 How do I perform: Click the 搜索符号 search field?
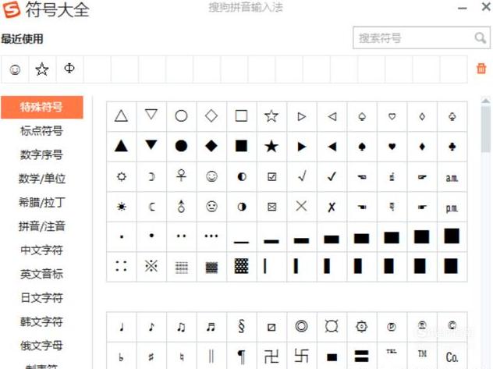(412, 38)
